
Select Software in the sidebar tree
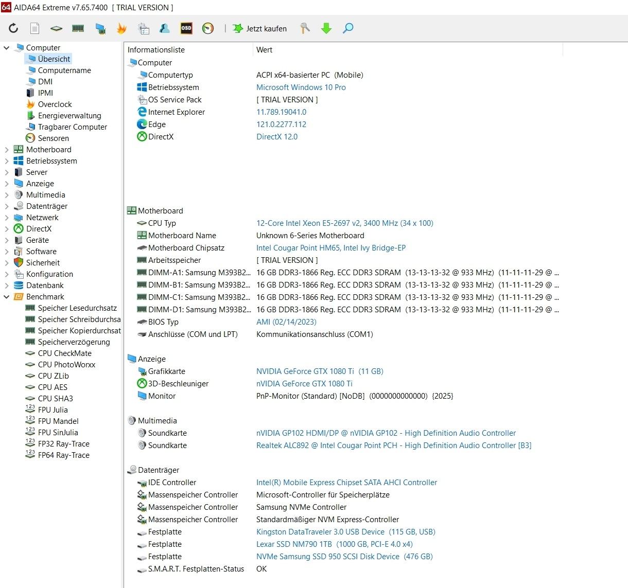click(x=41, y=252)
